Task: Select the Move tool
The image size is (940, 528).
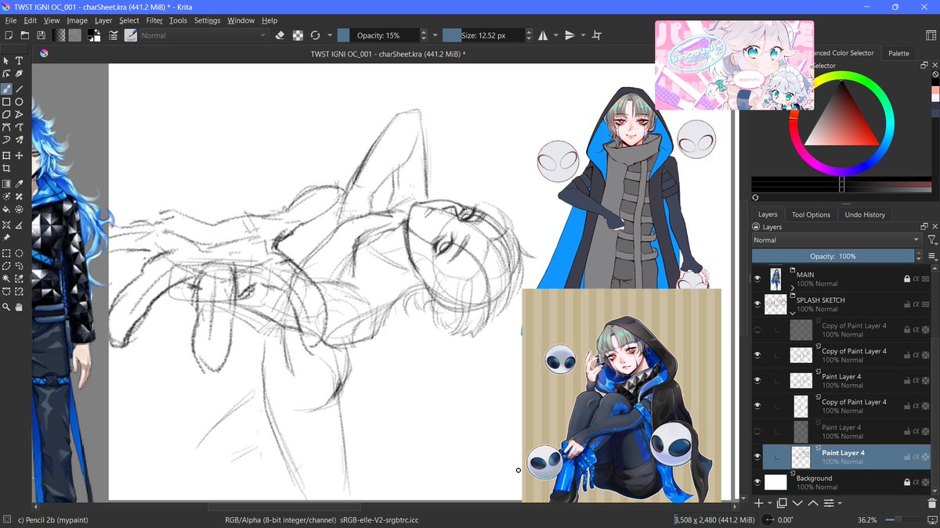Action: [20, 156]
